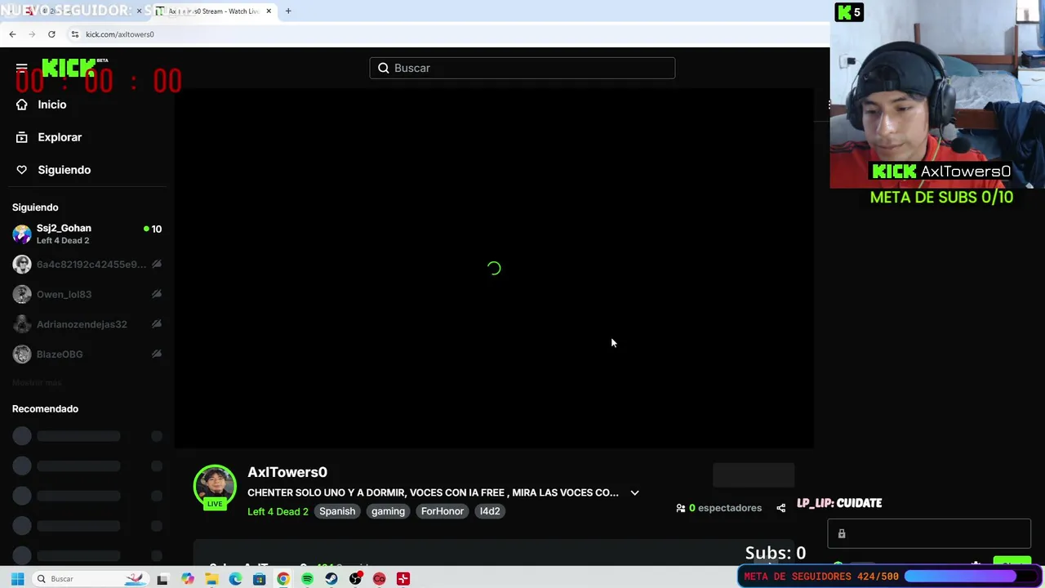Image resolution: width=1045 pixels, height=588 pixels.
Task: Open Microsoft Store from taskbar
Action: (x=260, y=579)
